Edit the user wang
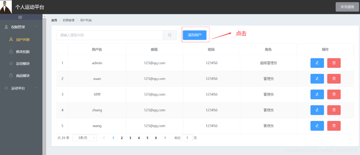 pos(317,126)
